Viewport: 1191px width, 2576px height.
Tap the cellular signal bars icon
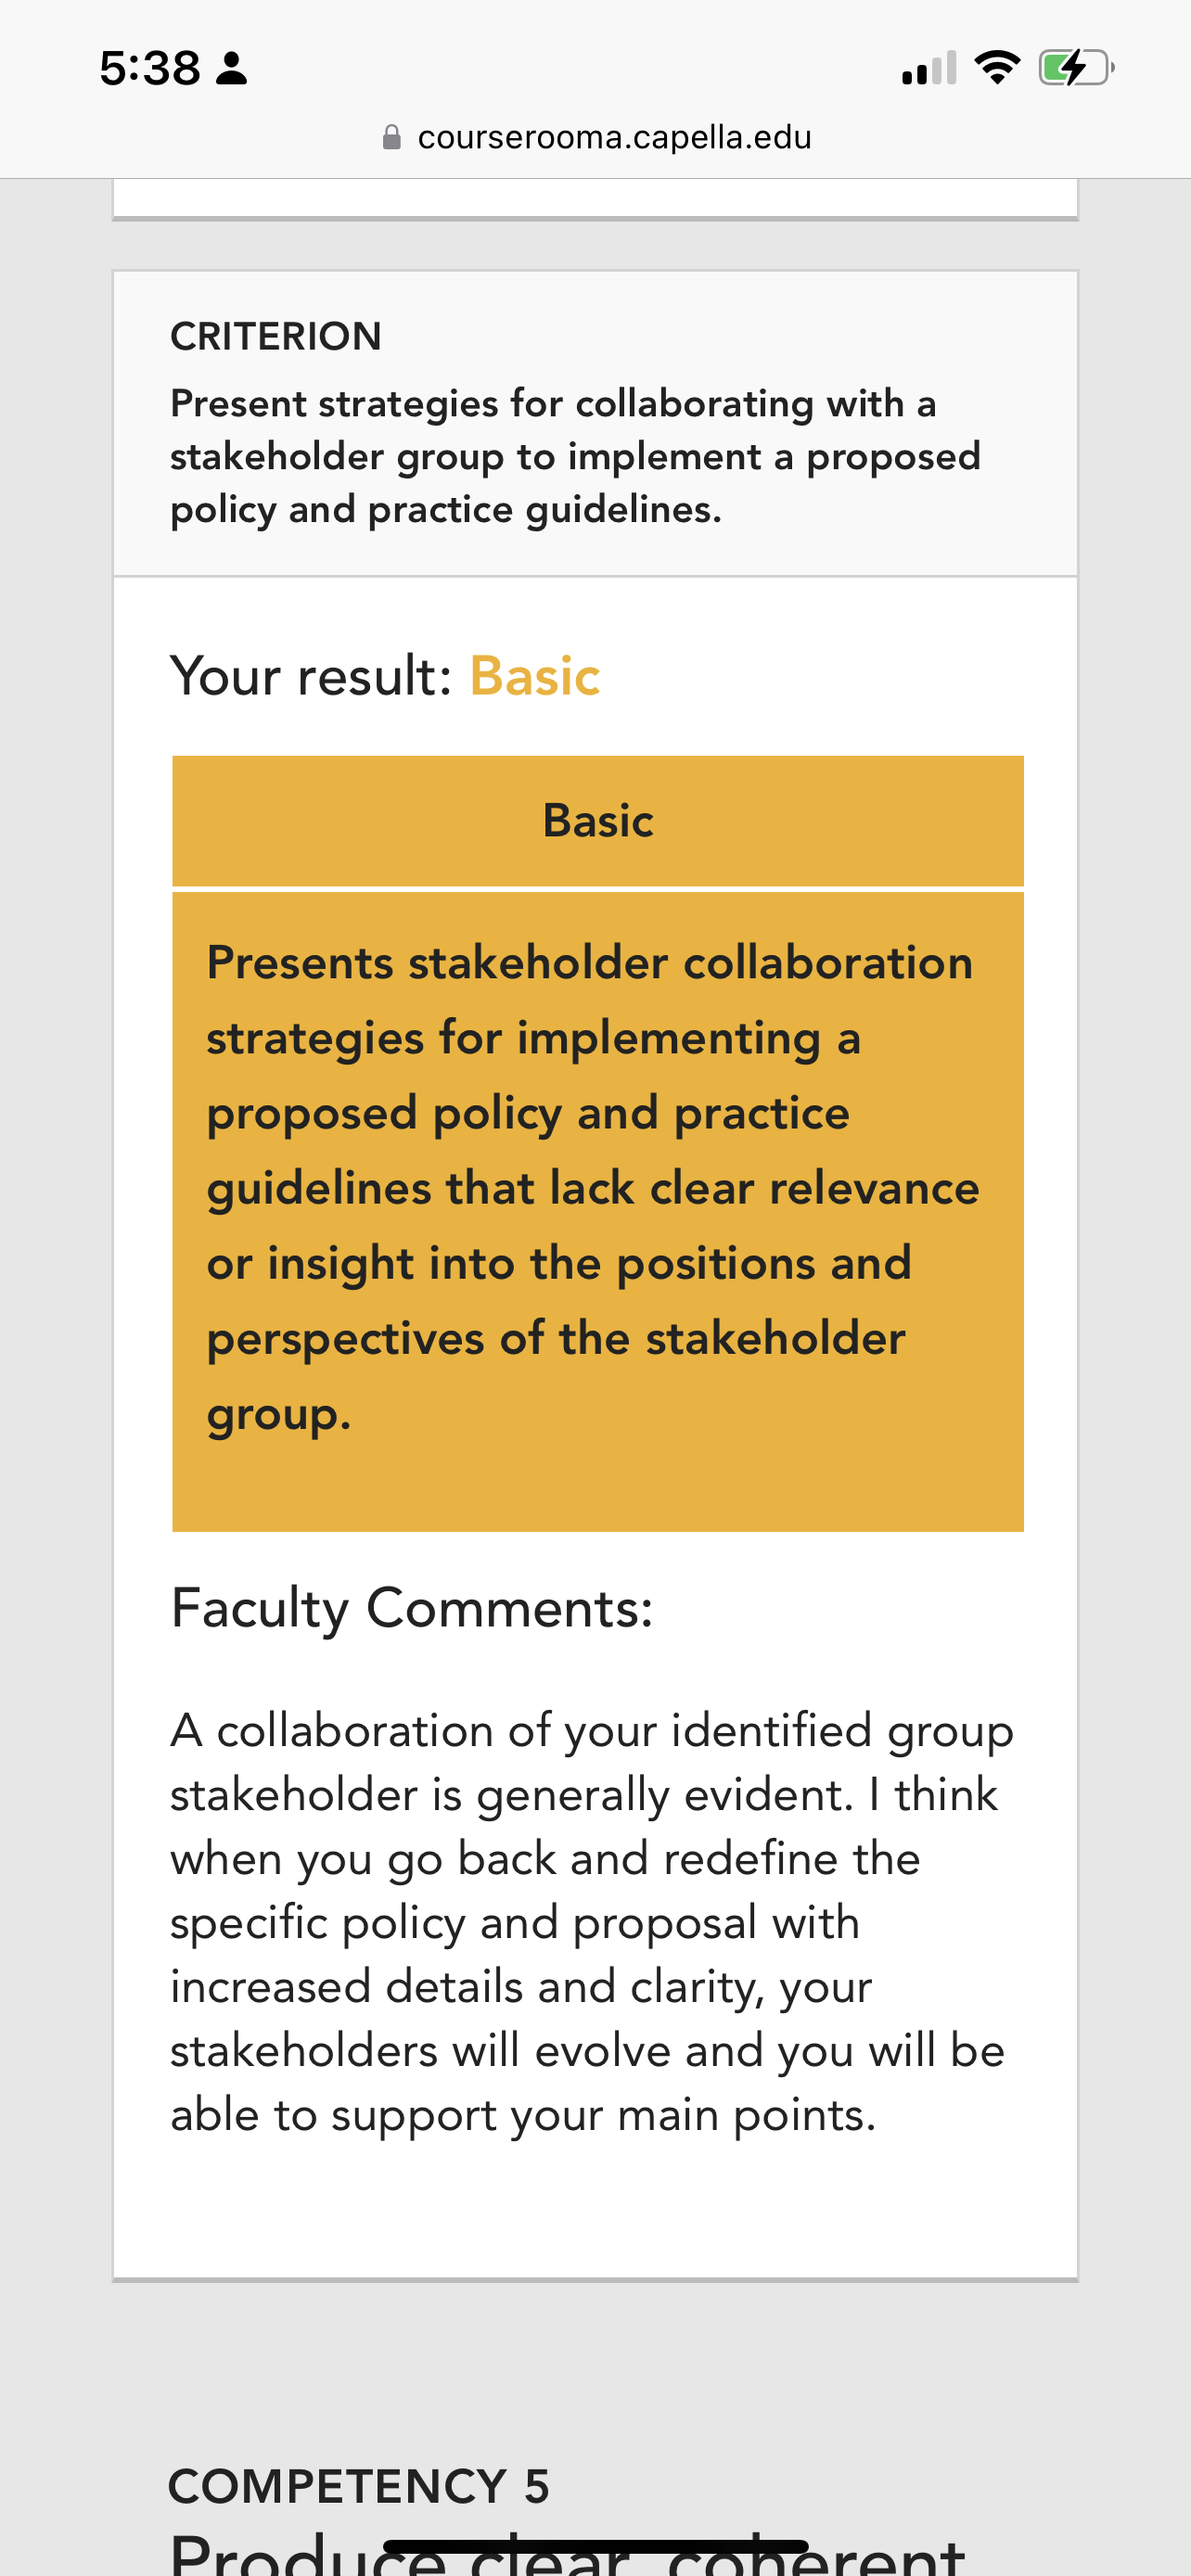929,68
